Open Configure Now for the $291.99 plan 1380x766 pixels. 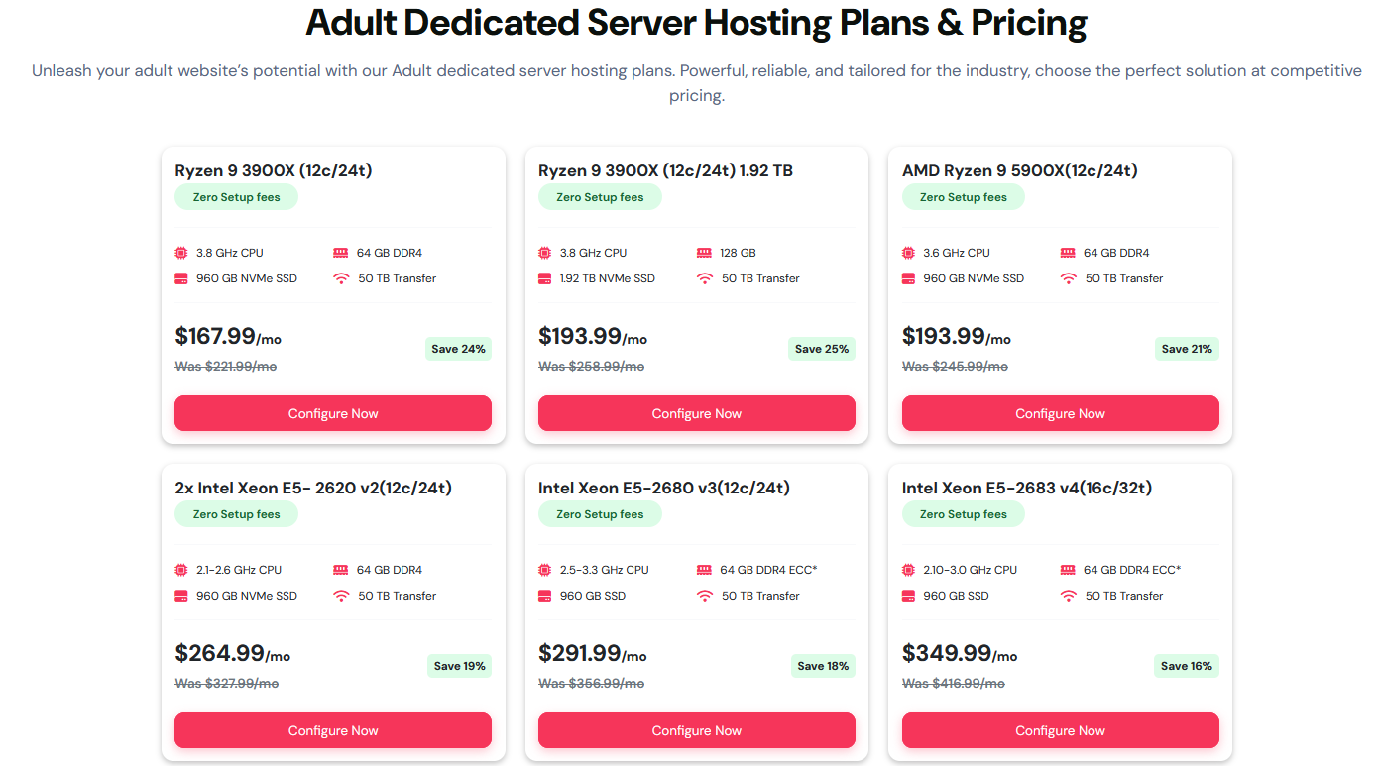coord(697,730)
